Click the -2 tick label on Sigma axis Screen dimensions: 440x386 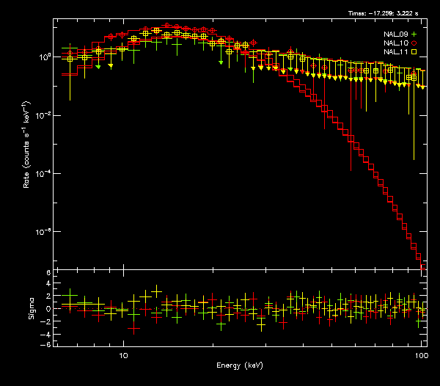(47, 321)
